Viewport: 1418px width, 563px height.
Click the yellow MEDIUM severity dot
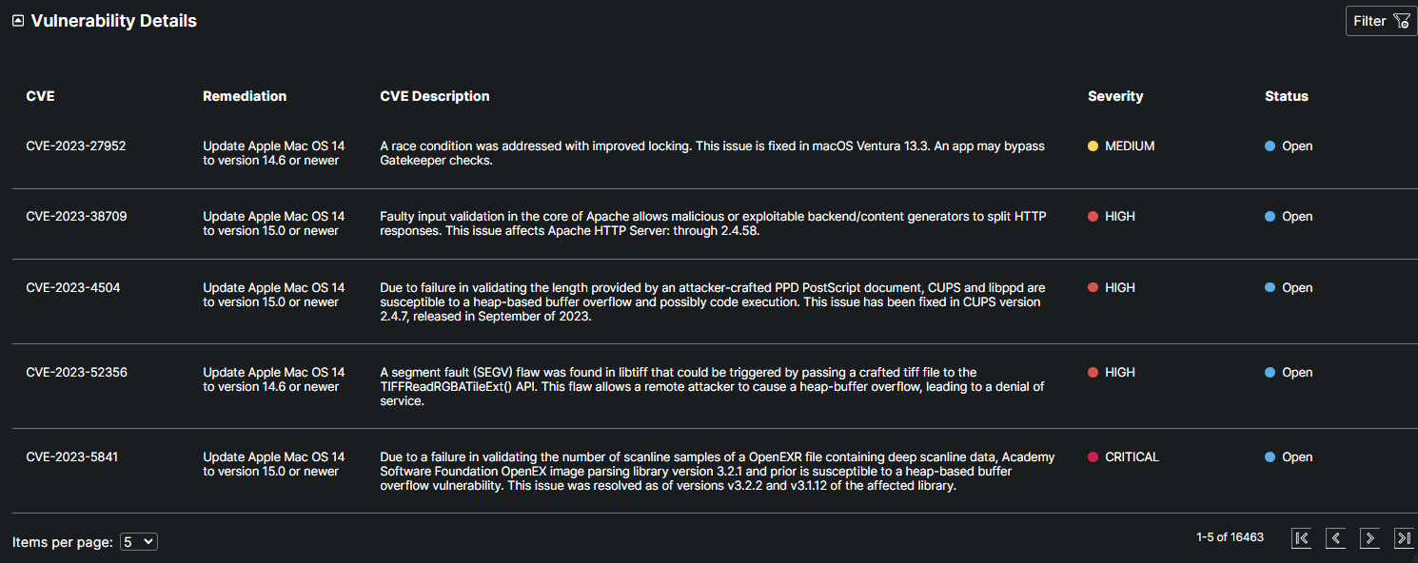coord(1093,146)
